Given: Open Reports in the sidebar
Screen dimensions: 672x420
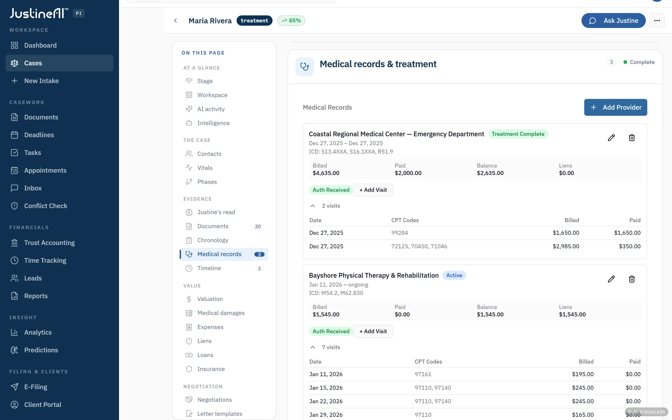Looking at the screenshot, I should click(59, 296).
